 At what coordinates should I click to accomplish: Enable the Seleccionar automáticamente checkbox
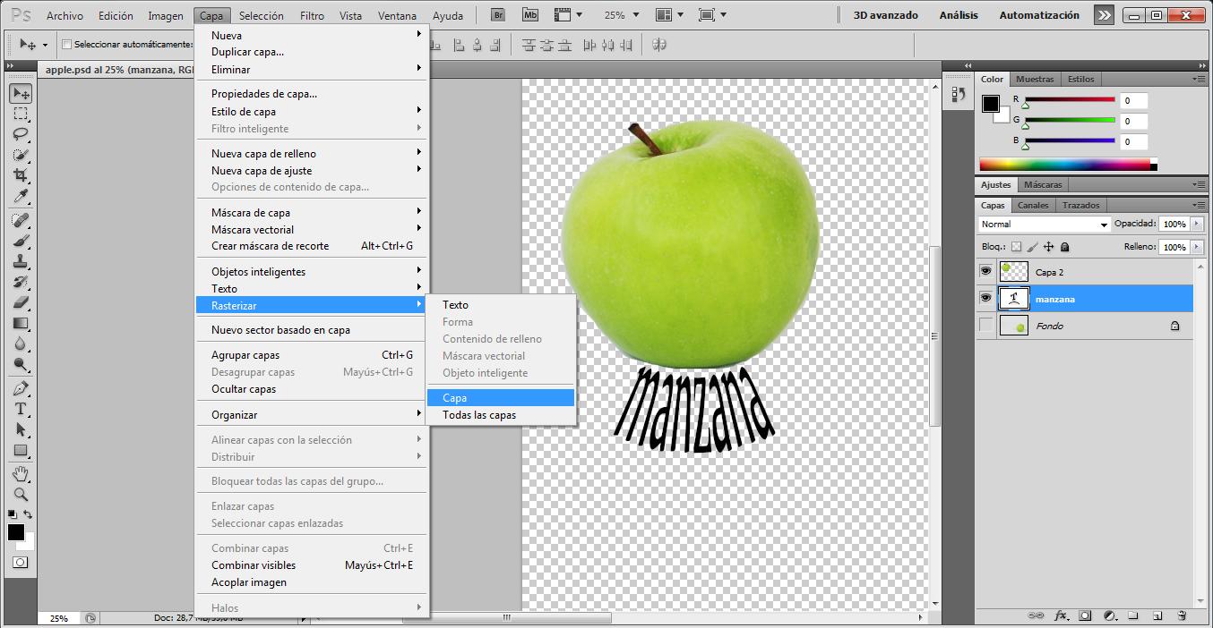(x=66, y=45)
